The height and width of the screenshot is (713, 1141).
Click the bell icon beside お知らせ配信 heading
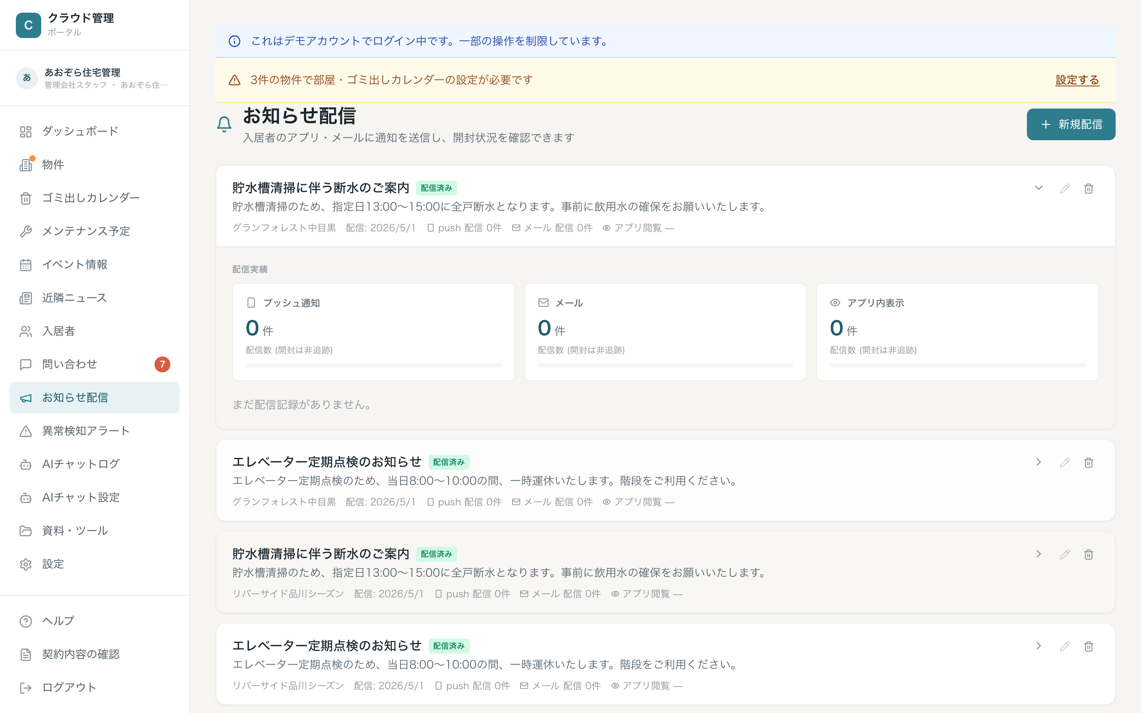tap(224, 124)
